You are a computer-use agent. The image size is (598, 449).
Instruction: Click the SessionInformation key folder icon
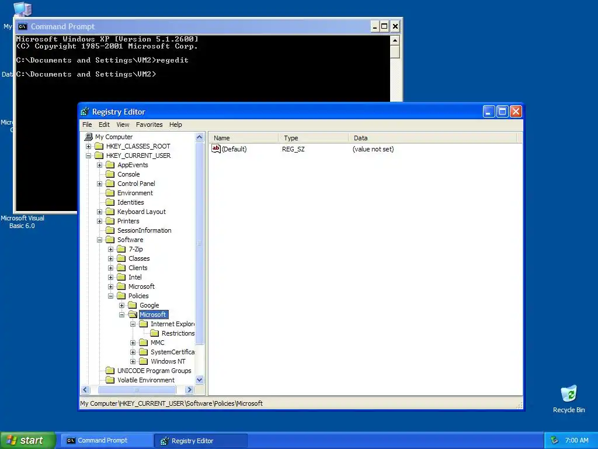(110, 230)
